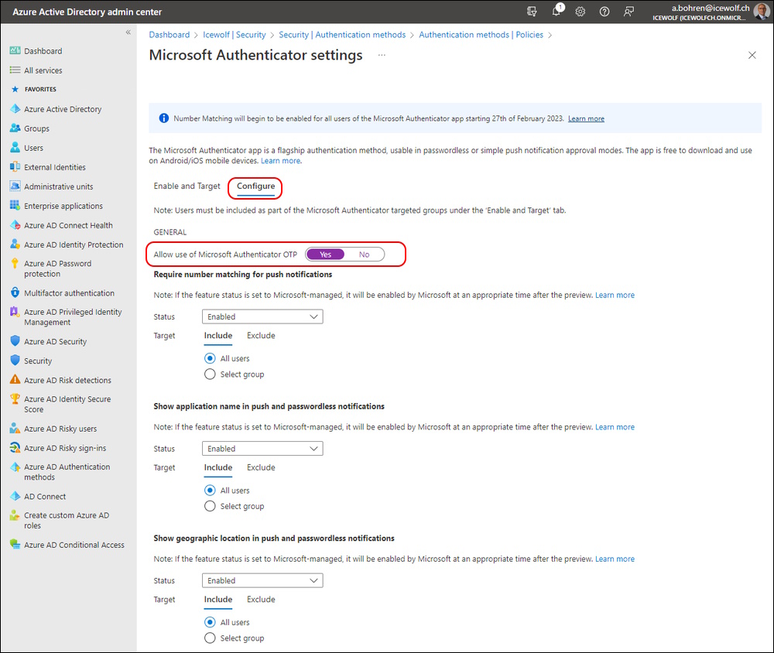Open the Azure AD Identity Protection icon
The image size is (774, 653).
[x=15, y=244]
